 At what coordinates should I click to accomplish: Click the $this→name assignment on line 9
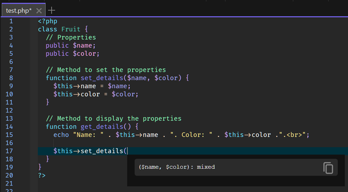[92, 86]
